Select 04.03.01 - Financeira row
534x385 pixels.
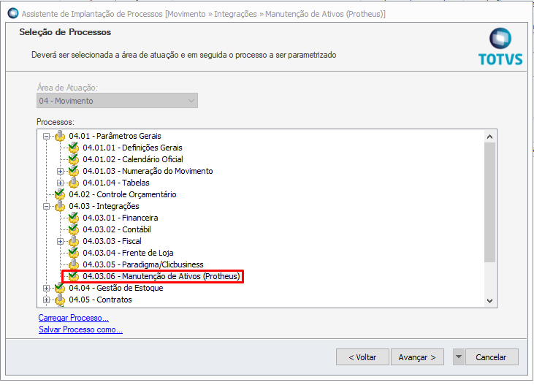121,218
